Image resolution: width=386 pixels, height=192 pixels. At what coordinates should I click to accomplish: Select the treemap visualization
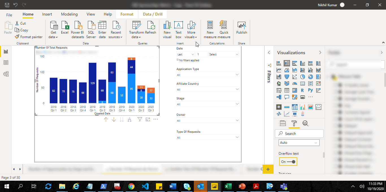pyautogui.click(x=318, y=77)
